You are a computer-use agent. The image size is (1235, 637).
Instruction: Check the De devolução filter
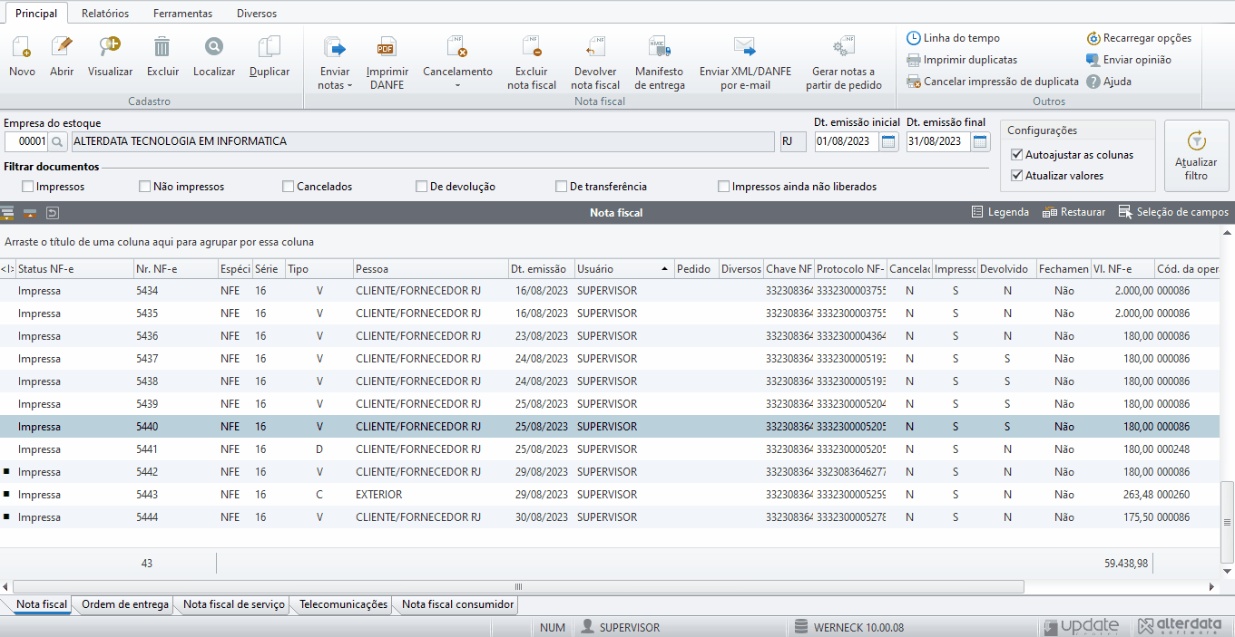tap(422, 187)
